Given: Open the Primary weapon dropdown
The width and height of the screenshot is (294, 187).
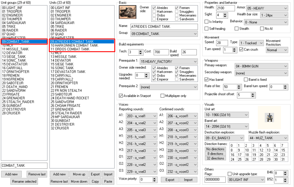Looking at the screenshot, I should click(x=261, y=66).
